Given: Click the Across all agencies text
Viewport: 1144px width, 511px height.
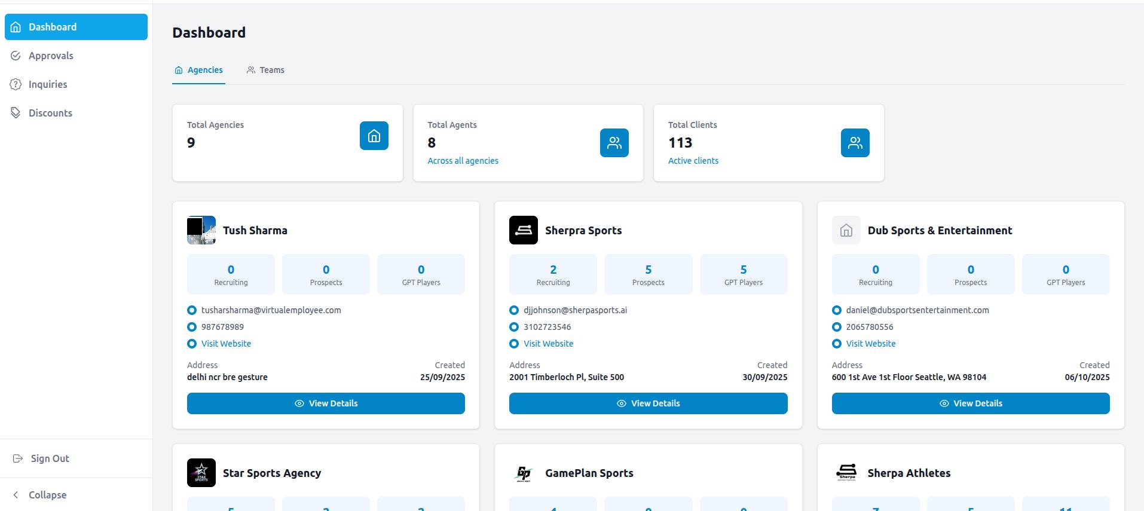Looking at the screenshot, I should point(463,161).
